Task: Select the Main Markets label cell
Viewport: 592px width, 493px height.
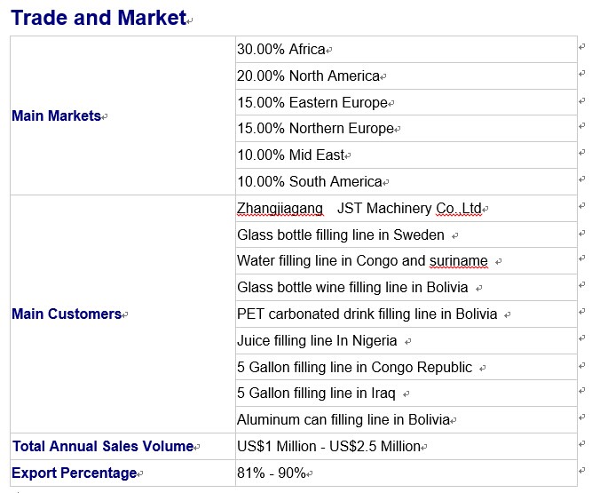Action: (122, 115)
